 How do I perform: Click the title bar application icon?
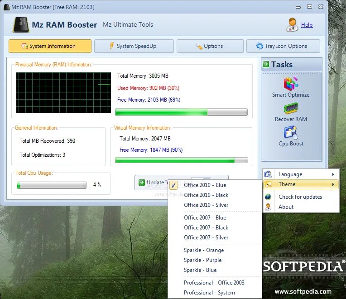(x=7, y=7)
